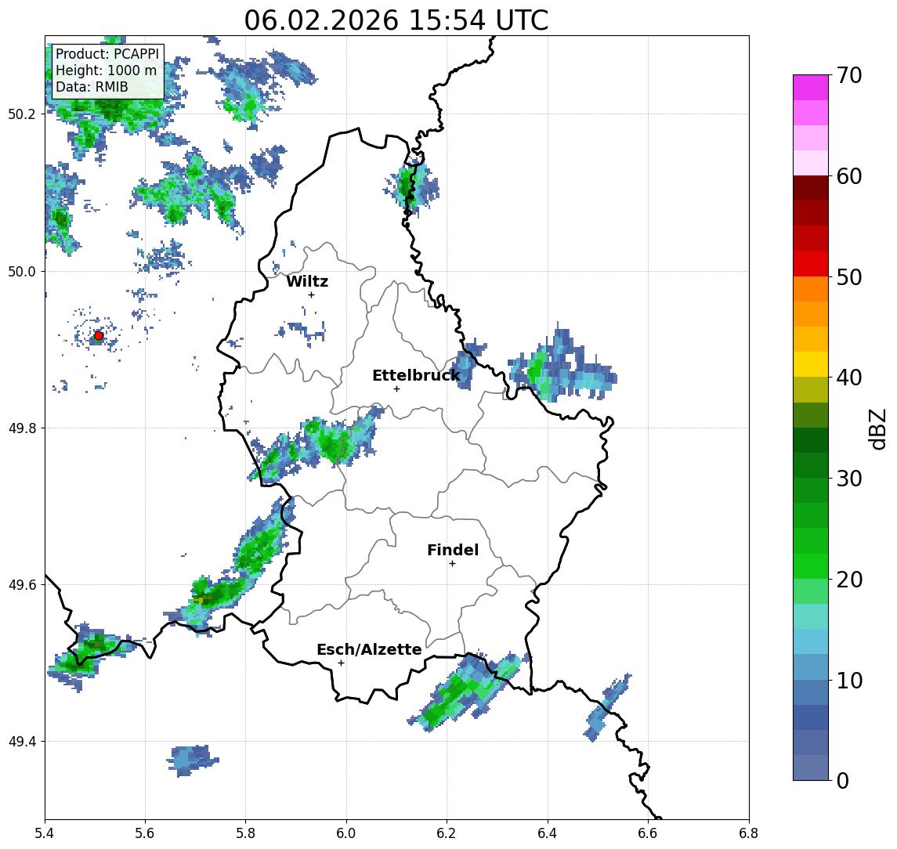Click the colorbar tick label 30
The width and height of the screenshot is (897, 849).
848,479
